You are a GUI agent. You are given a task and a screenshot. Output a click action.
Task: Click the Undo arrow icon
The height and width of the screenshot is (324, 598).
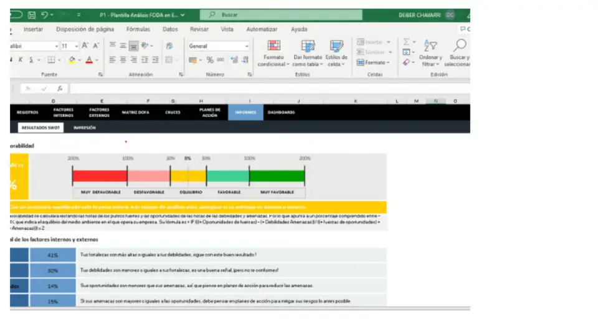pyautogui.click(x=45, y=14)
